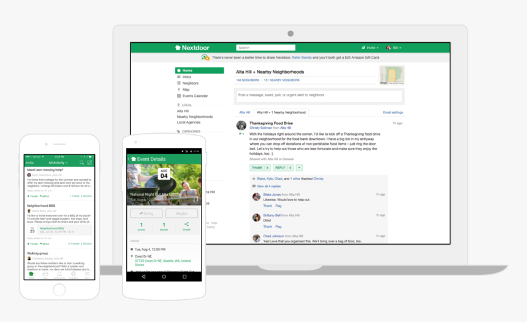Select Home in the laptop sidebar
Screen dimensions: 527x322
click(199, 71)
